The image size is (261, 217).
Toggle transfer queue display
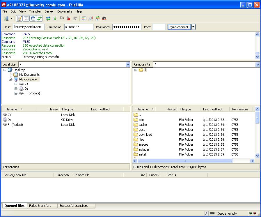[40, 18]
